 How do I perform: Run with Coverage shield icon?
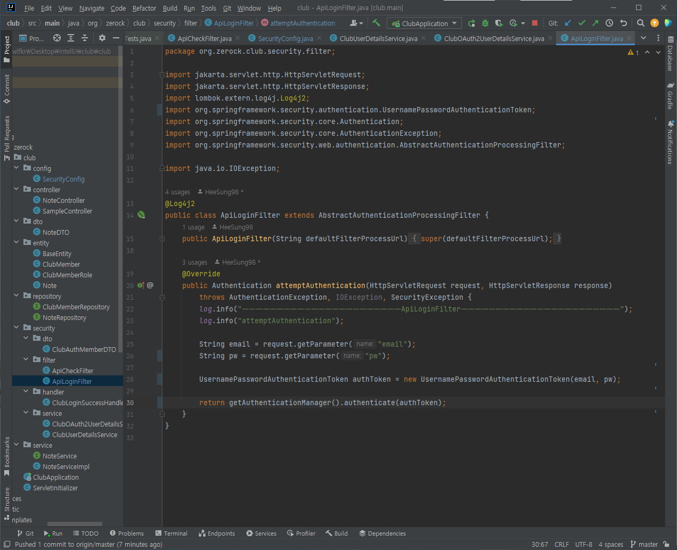click(x=499, y=23)
